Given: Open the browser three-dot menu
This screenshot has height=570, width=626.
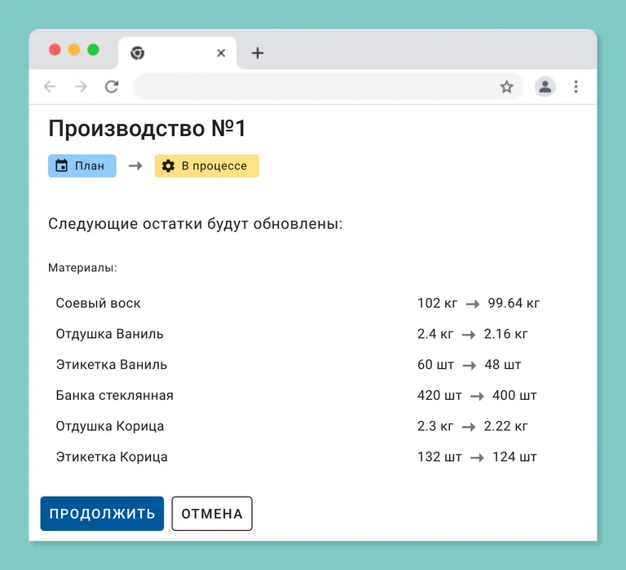Looking at the screenshot, I should click(x=575, y=86).
